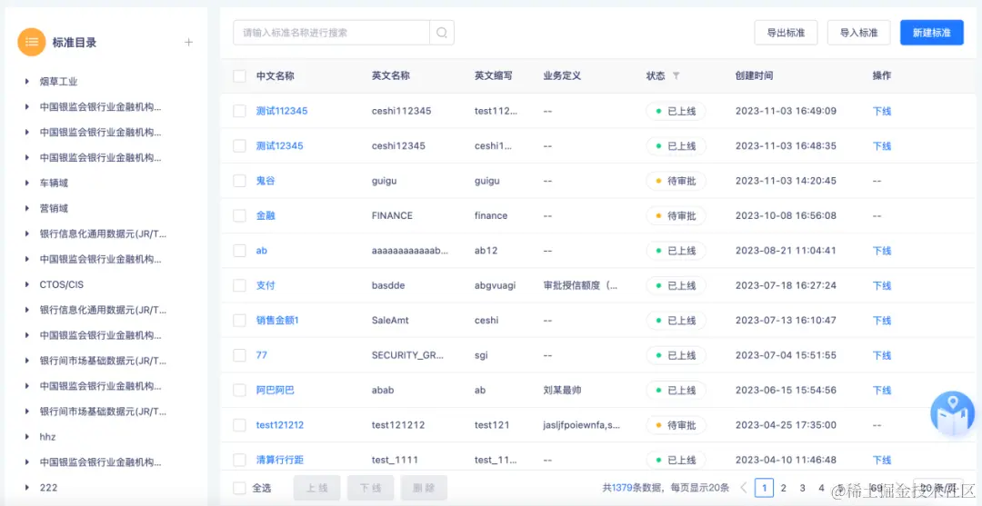Go to previous page with the left arrow
The image size is (982, 506).
tap(744, 488)
